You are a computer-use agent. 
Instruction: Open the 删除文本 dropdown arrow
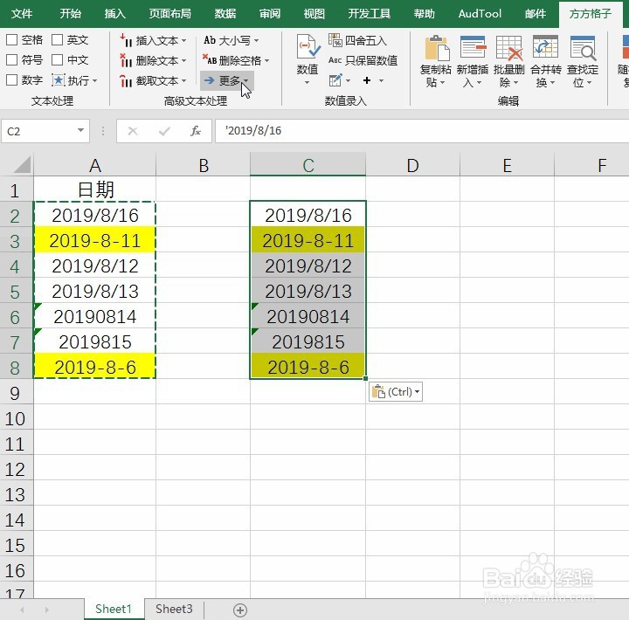pyautogui.click(x=183, y=60)
